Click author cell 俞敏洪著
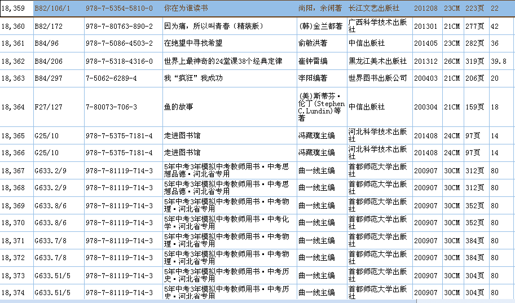This screenshot has width=515, height=303. point(322,43)
